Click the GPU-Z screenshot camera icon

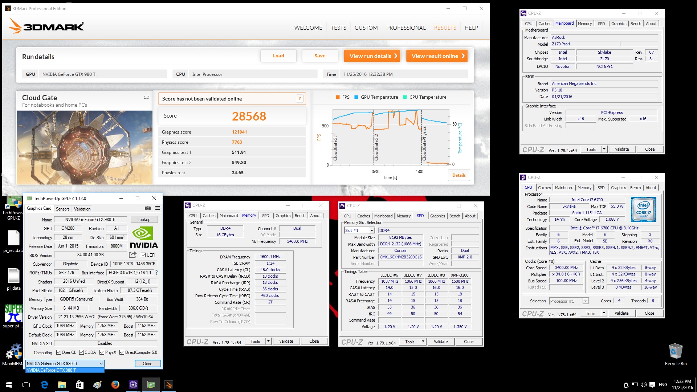point(147,208)
